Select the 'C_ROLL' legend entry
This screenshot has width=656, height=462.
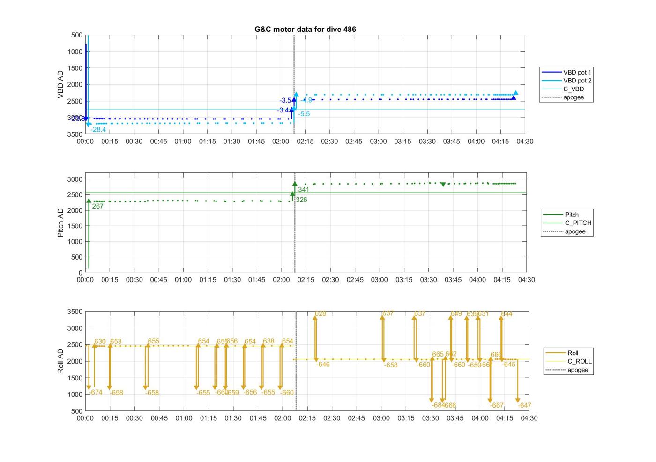click(x=568, y=361)
